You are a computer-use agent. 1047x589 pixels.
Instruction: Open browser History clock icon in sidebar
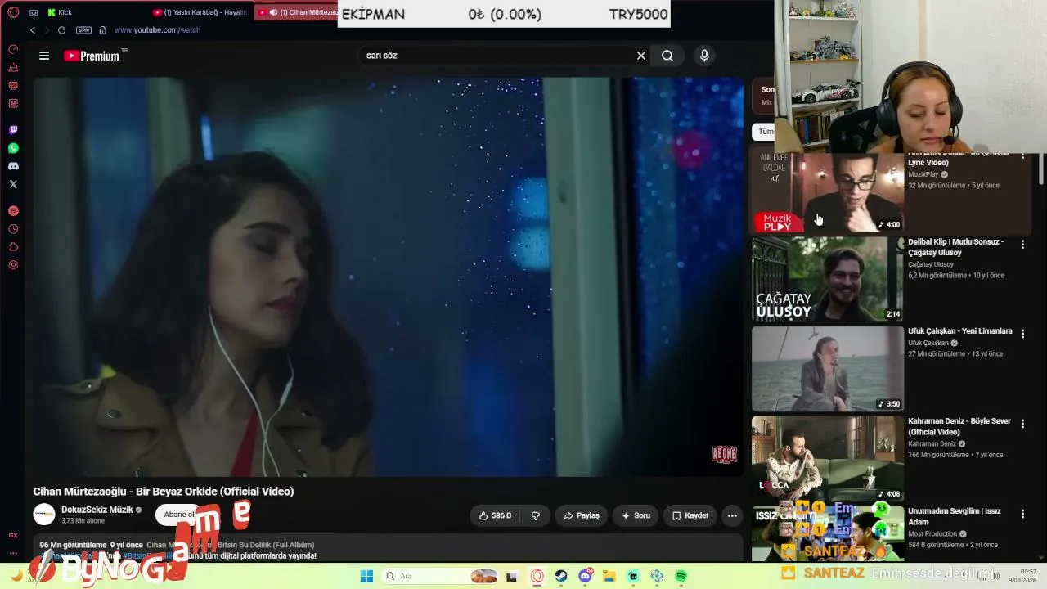pyautogui.click(x=13, y=229)
